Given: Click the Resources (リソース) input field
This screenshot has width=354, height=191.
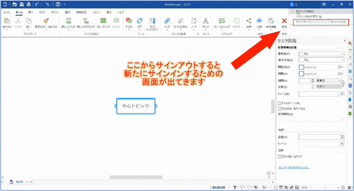Looking at the screenshot, I should tap(319, 94).
